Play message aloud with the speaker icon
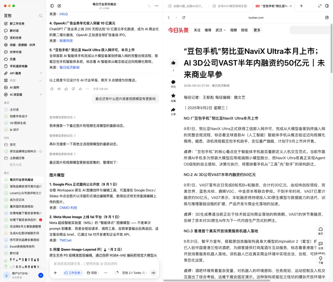Image resolution: width=333 pixels, height=282 pixels. 59,89
